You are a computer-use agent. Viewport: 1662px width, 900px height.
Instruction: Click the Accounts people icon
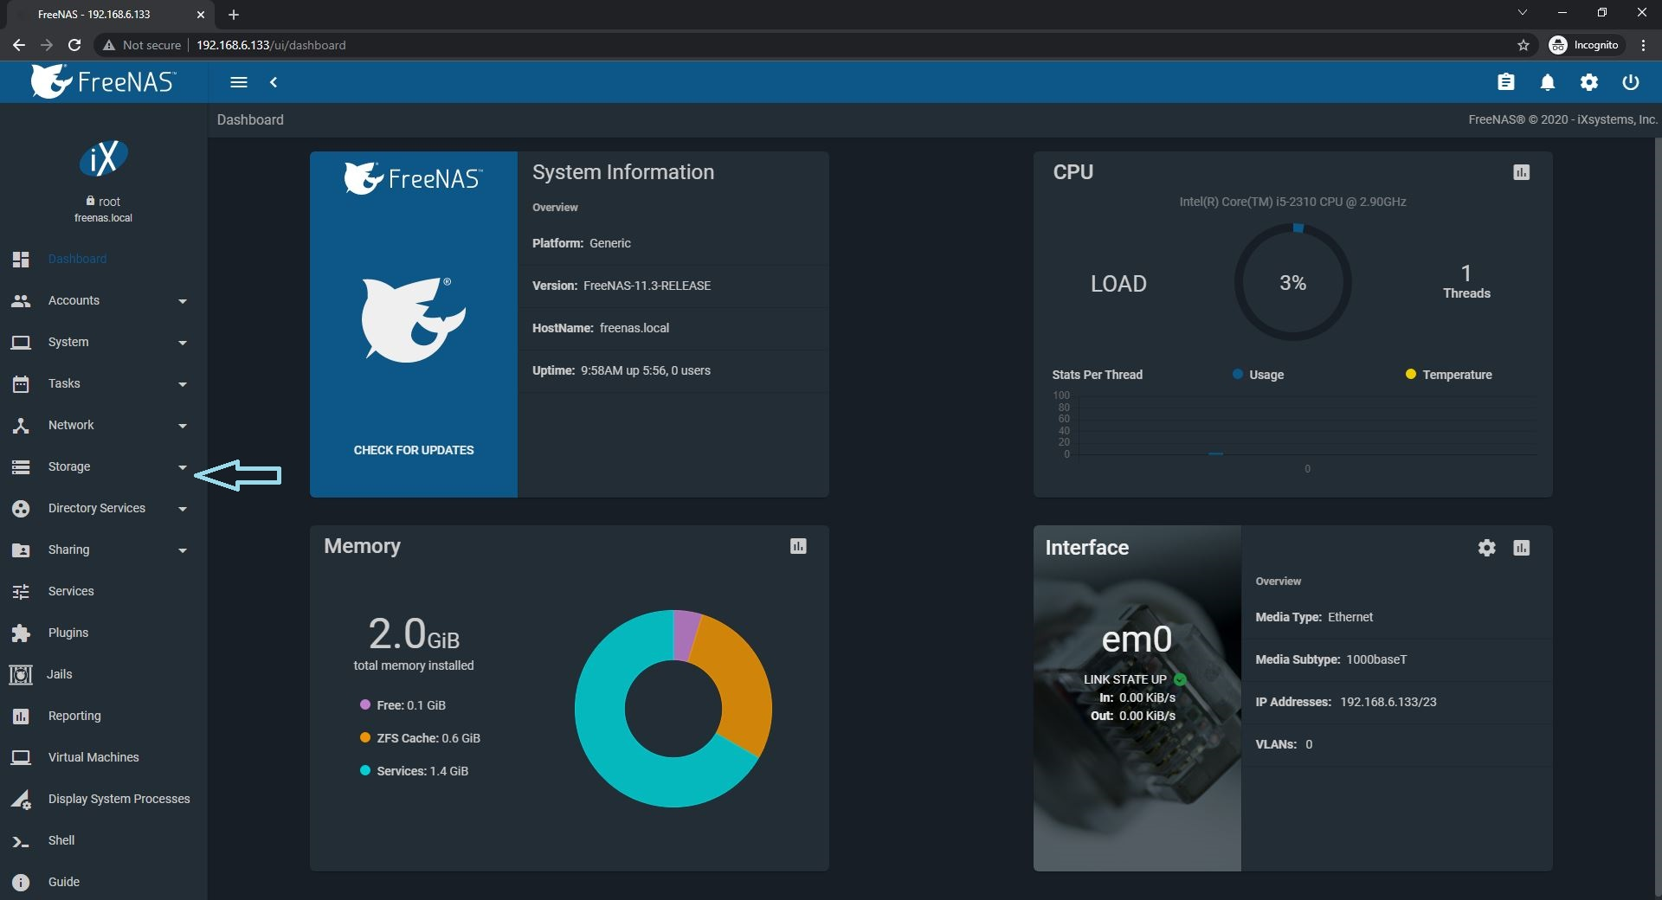(x=21, y=300)
